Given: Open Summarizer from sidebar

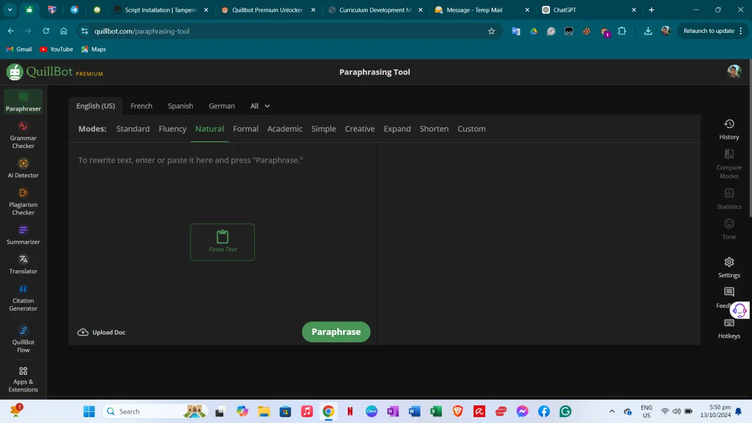Looking at the screenshot, I should pyautogui.click(x=23, y=235).
